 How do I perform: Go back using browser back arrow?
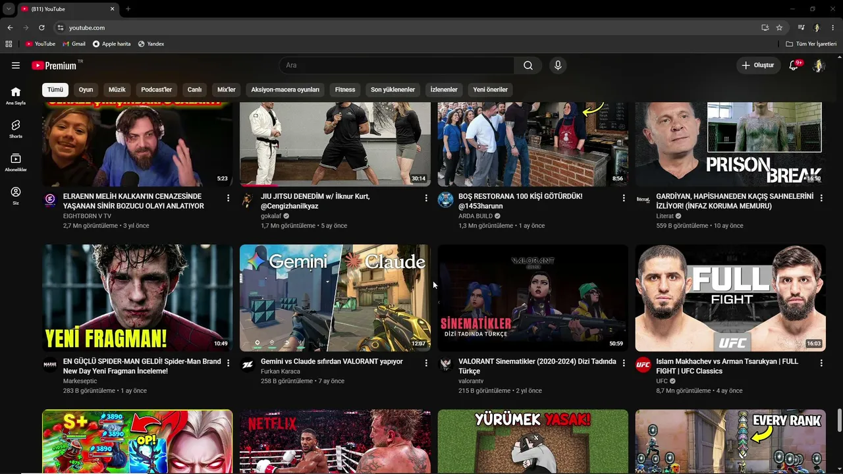point(10,28)
